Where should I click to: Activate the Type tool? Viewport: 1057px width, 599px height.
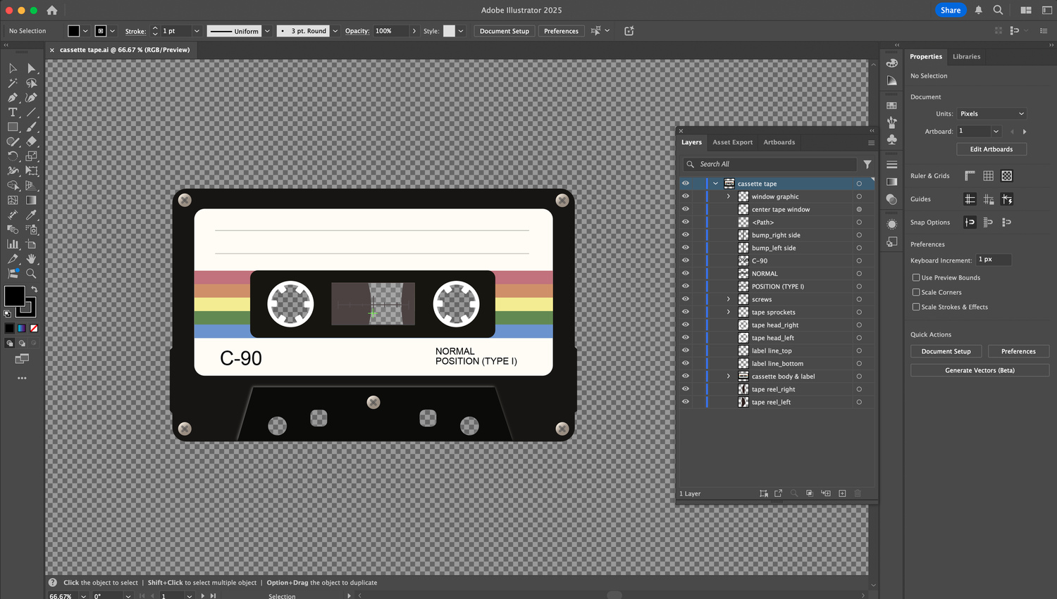pos(13,113)
